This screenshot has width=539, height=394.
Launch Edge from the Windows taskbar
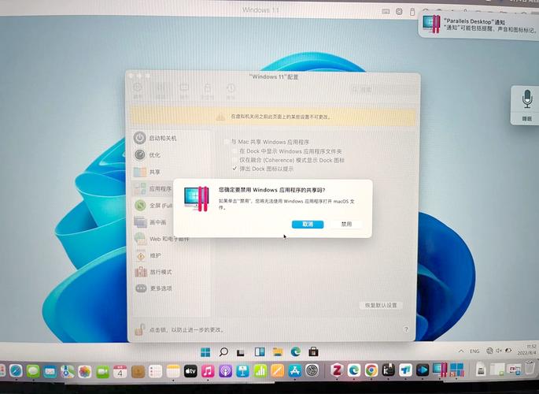296,351
